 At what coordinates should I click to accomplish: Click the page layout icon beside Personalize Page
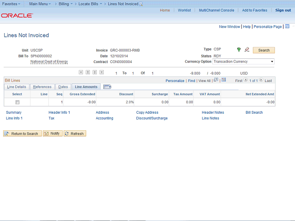(x=287, y=27)
